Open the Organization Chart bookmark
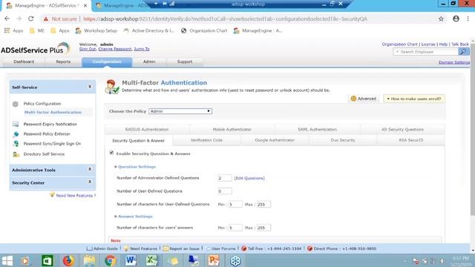The image size is (475, 267). click(x=204, y=30)
